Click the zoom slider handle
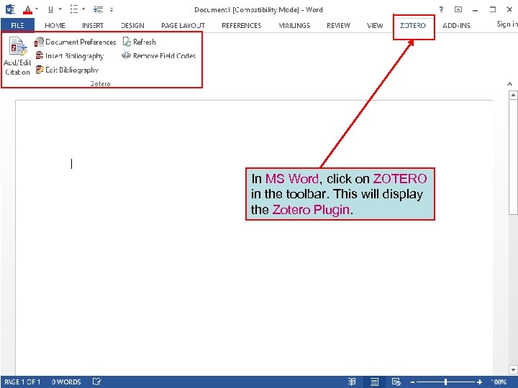Image resolution: width=518 pixels, height=388 pixels. point(445,382)
